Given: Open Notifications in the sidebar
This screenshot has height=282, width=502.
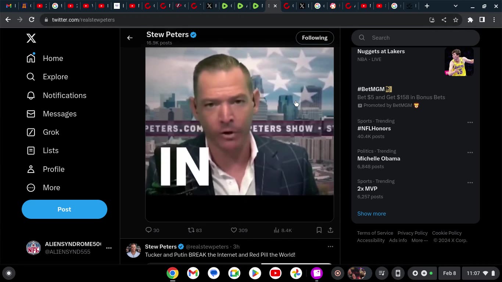Looking at the screenshot, I should [57, 95].
